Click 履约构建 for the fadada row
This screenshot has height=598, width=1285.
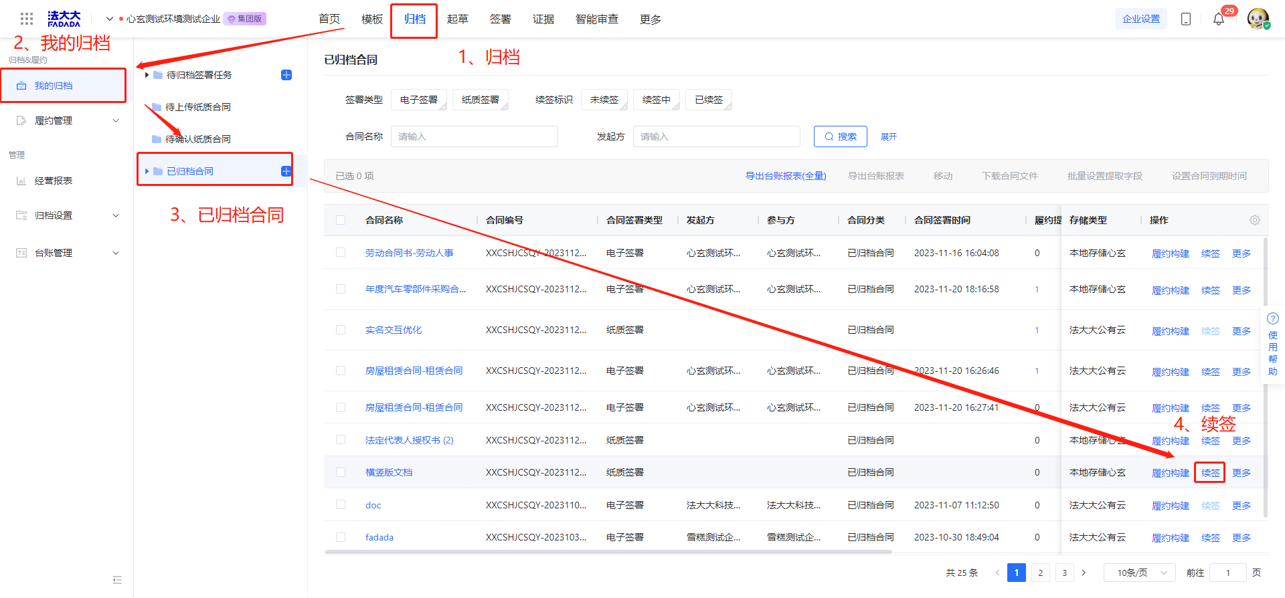(x=1171, y=538)
